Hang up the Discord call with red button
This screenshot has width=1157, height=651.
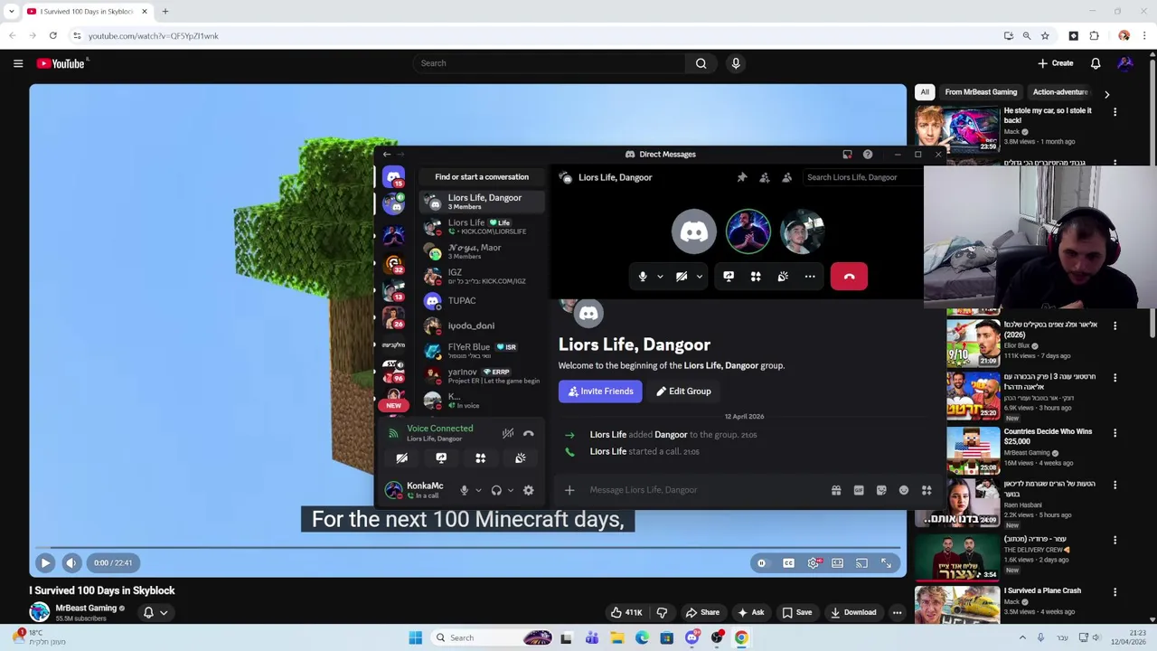pos(849,277)
